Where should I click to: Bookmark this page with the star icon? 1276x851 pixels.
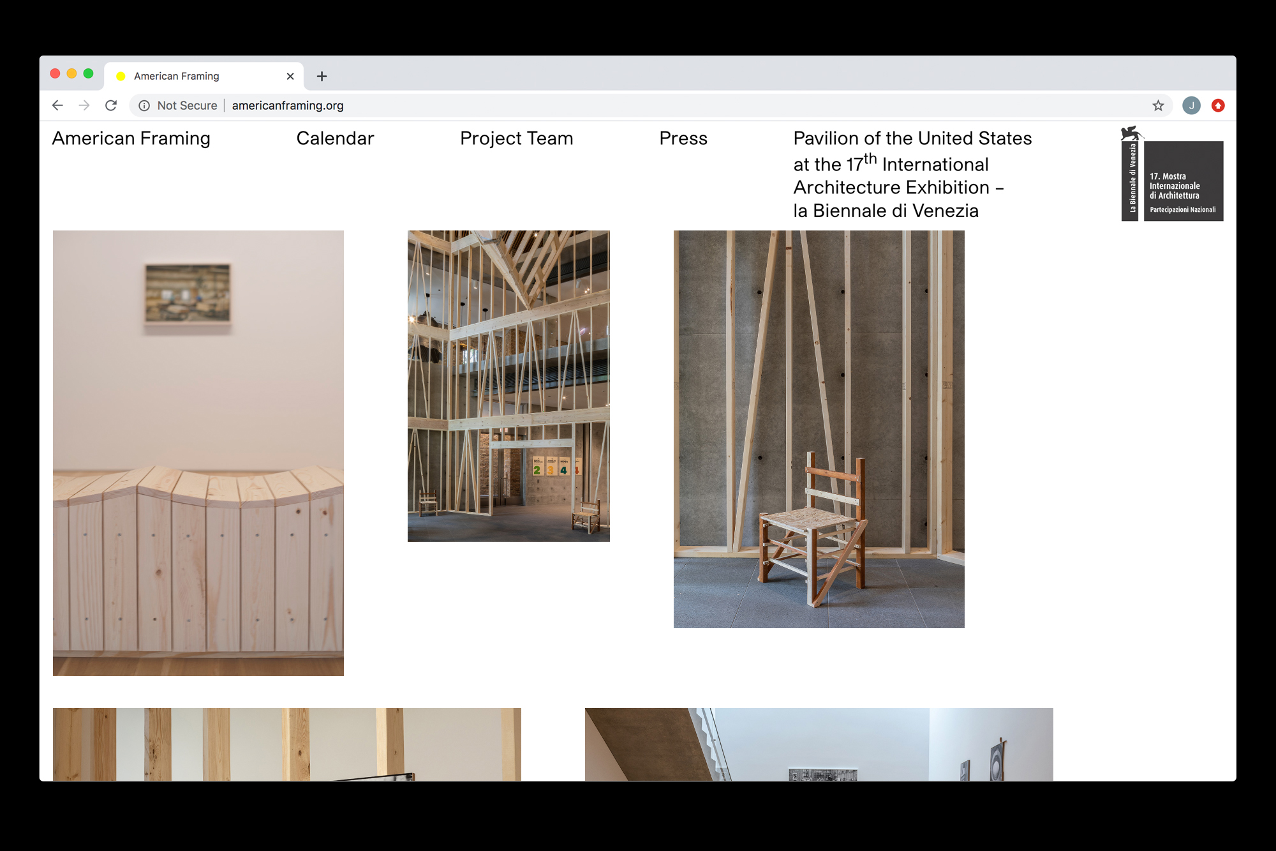tap(1158, 105)
